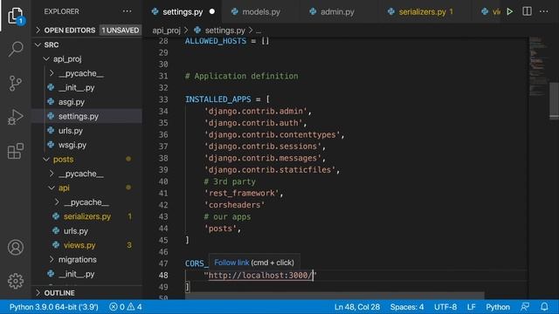559x314 pixels.
Task: Expand __pycache__ folder under api
Action: (x=86, y=202)
